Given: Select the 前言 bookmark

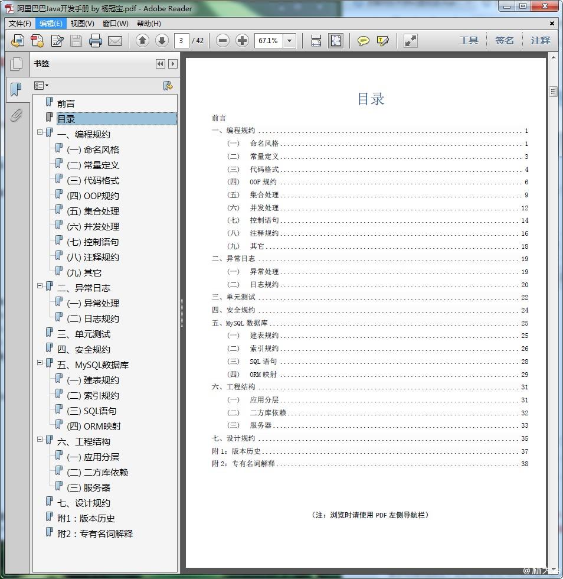Looking at the screenshot, I should pos(66,104).
